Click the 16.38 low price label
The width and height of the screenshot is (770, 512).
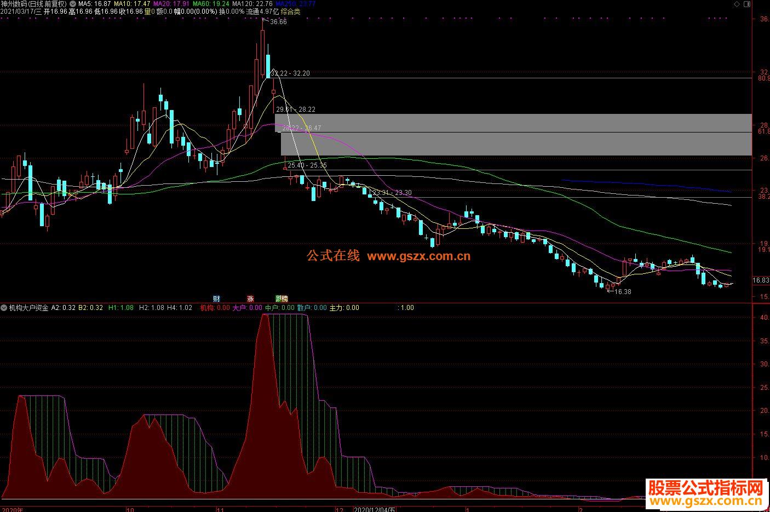tap(623, 292)
